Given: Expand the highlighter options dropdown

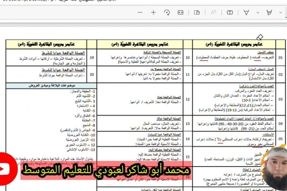Looking at the screenshot, I should pos(281,13).
